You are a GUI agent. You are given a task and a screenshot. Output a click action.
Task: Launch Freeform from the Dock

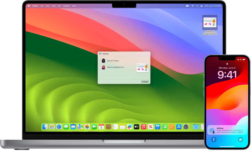coord(129,127)
